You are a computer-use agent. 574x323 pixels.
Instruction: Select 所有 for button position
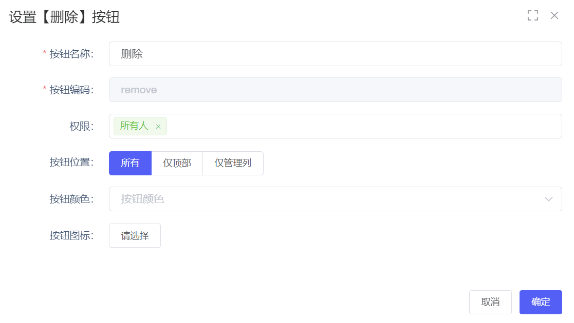[x=130, y=163]
